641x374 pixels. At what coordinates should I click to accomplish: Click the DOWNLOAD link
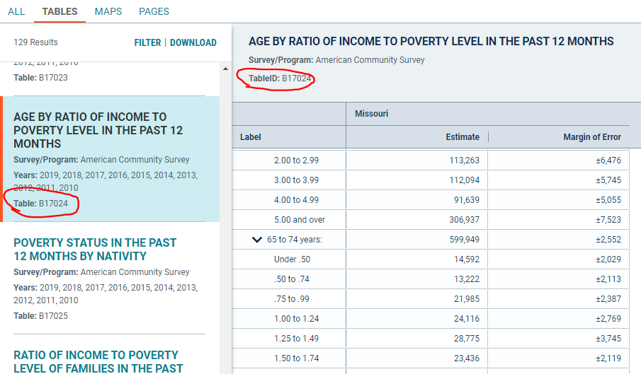click(x=193, y=43)
